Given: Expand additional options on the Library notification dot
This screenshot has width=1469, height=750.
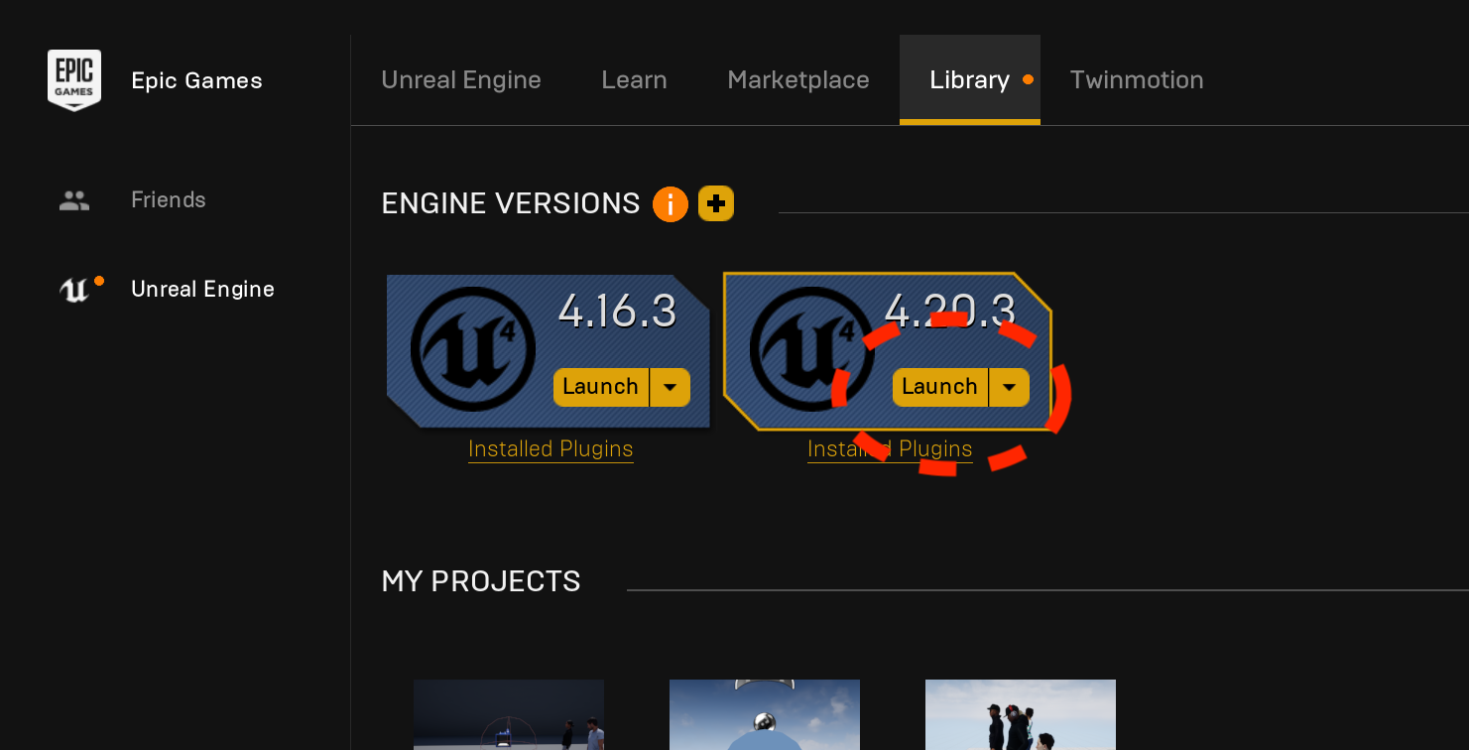Looking at the screenshot, I should click(1029, 79).
